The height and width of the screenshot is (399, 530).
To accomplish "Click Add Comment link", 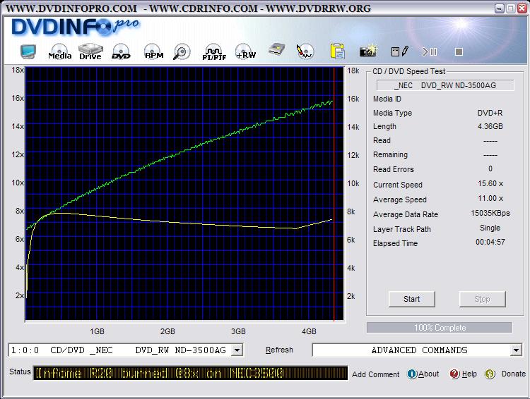I will click(375, 374).
